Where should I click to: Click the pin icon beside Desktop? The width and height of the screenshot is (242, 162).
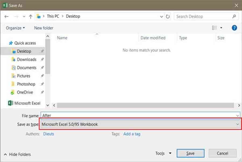(x=42, y=51)
